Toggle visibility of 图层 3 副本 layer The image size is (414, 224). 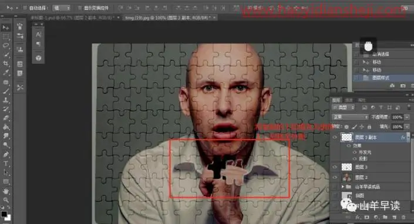pos(335,137)
